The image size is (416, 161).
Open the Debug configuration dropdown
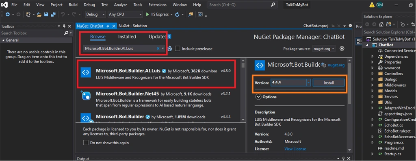(95, 14)
